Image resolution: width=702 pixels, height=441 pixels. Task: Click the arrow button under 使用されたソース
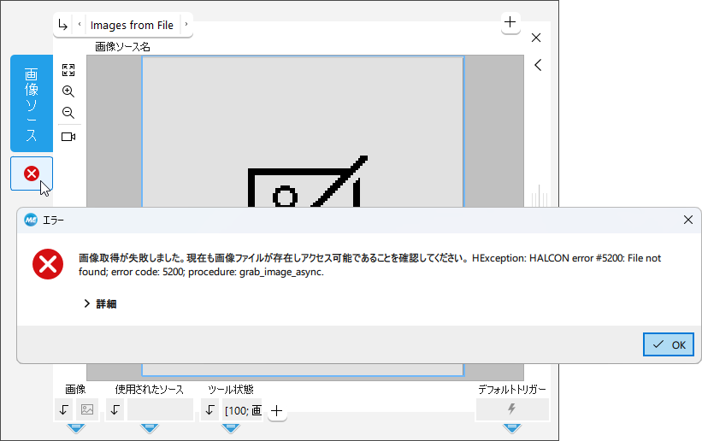pyautogui.click(x=115, y=409)
